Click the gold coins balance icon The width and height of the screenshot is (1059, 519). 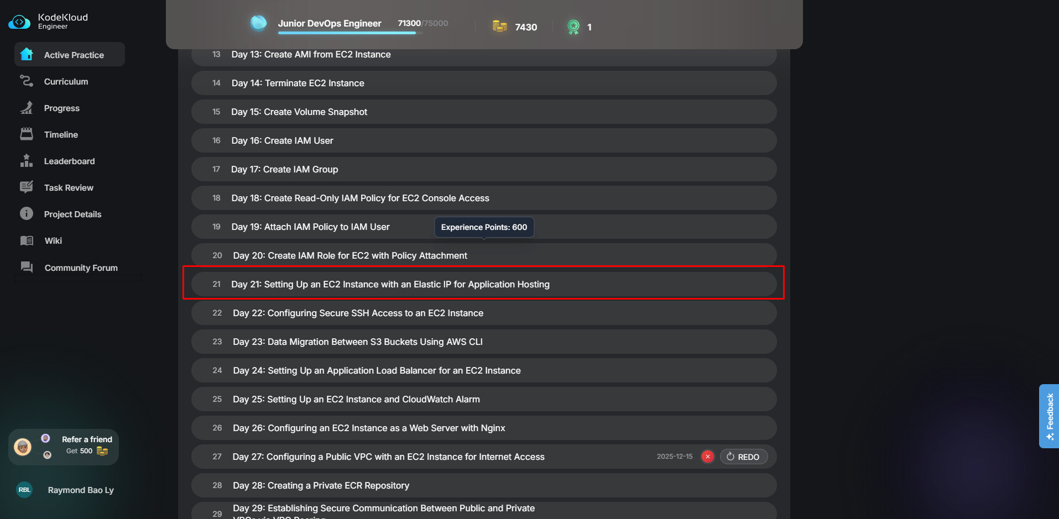tap(499, 27)
